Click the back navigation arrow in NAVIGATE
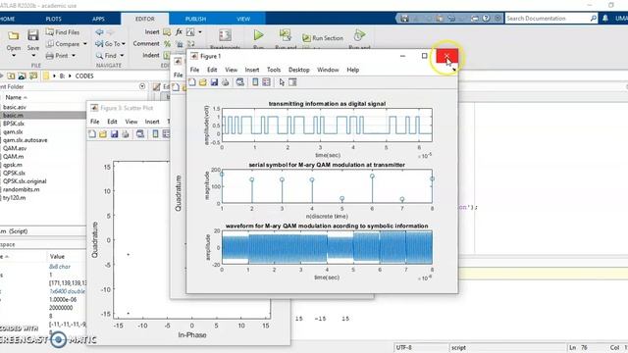This screenshot has height=353, width=628. point(99,32)
